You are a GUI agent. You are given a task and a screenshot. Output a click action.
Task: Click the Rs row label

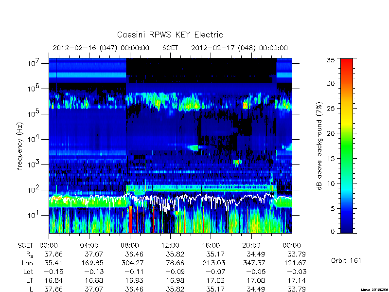(x=30, y=255)
